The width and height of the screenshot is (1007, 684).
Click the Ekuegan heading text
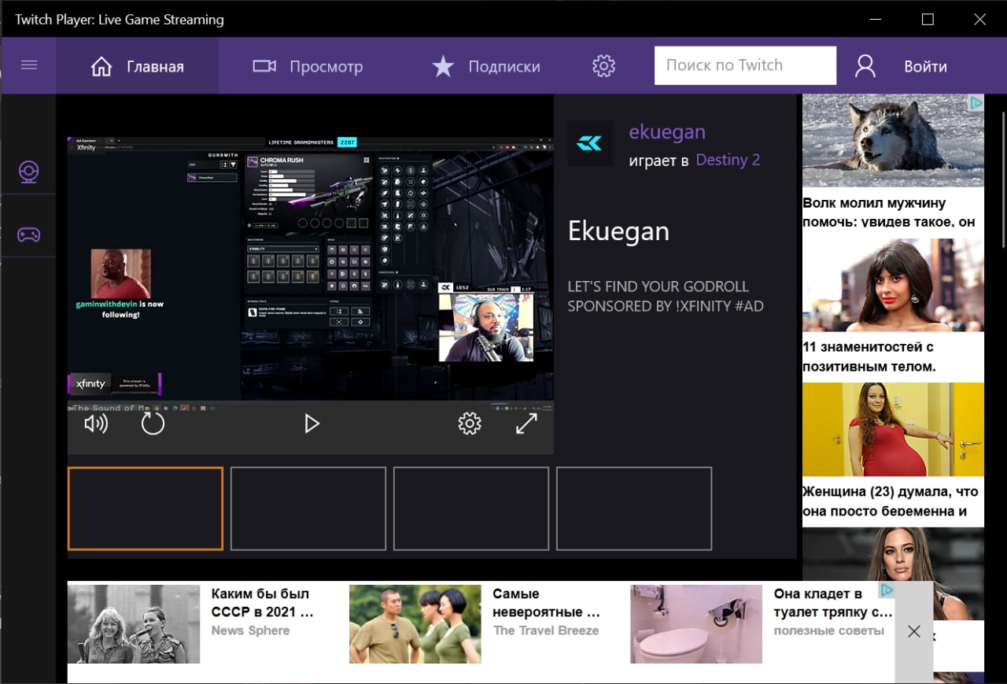point(618,231)
